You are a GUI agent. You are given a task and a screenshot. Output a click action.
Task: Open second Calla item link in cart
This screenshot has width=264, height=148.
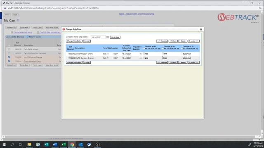pos(35,53)
